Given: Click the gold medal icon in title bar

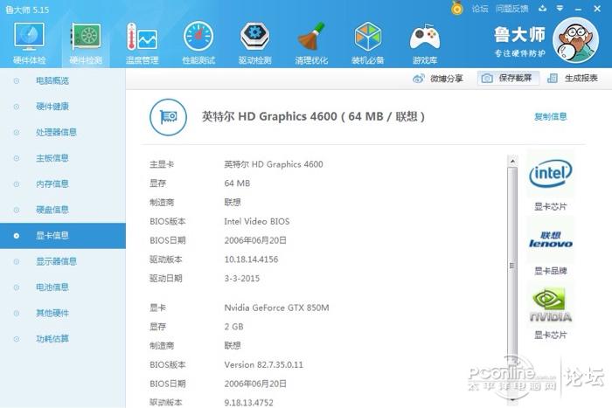Looking at the screenshot, I should [456, 8].
